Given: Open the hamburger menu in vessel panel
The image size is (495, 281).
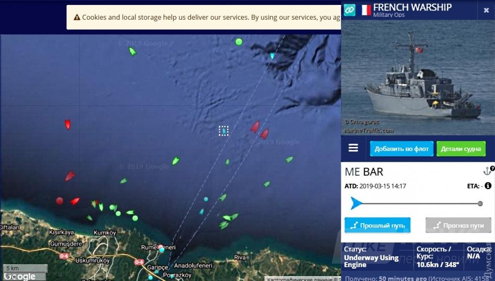Looking at the screenshot, I should point(353,148).
